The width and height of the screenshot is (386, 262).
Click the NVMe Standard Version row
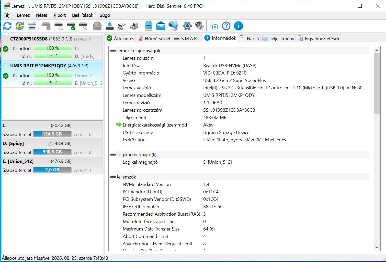tap(240, 184)
